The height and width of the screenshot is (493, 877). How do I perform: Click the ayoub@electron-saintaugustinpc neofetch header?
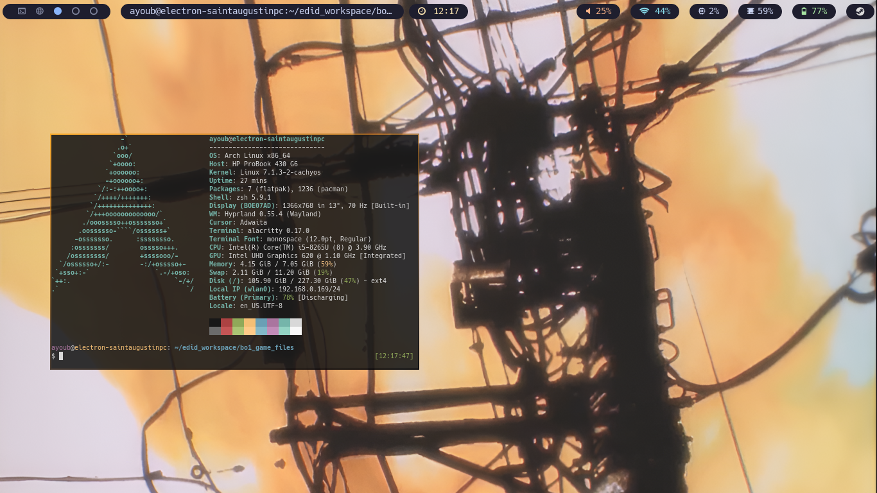[267, 139]
